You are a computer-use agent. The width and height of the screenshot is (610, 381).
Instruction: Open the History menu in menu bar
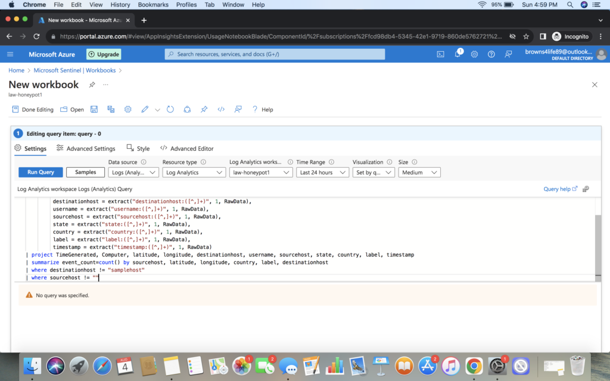click(x=120, y=5)
